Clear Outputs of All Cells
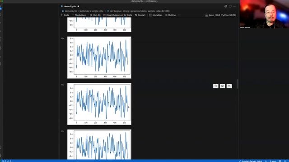This screenshot has width=289, height=162. [x=117, y=15]
